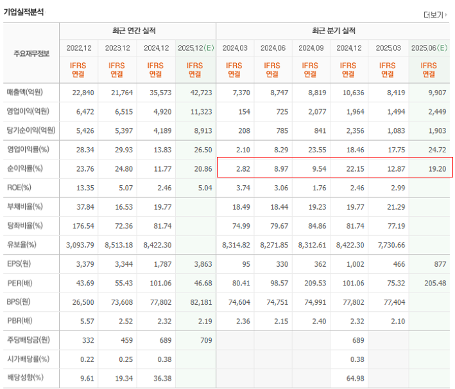Select BPS value 82,181
455x389 pixels.
pos(201,302)
